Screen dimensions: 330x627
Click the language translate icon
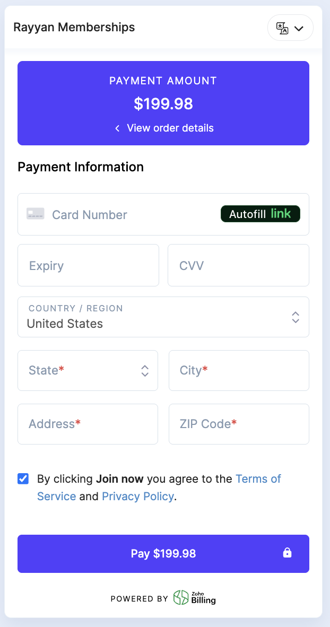[282, 28]
